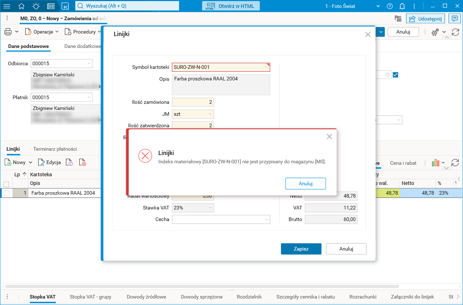463x305 pixels.
Task: Click the Wyszukaj search field
Action: point(127,6)
